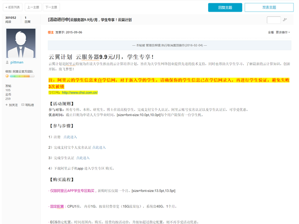Click the pink 仅限阿里云APP学生专区购买 text

(x=72, y=191)
